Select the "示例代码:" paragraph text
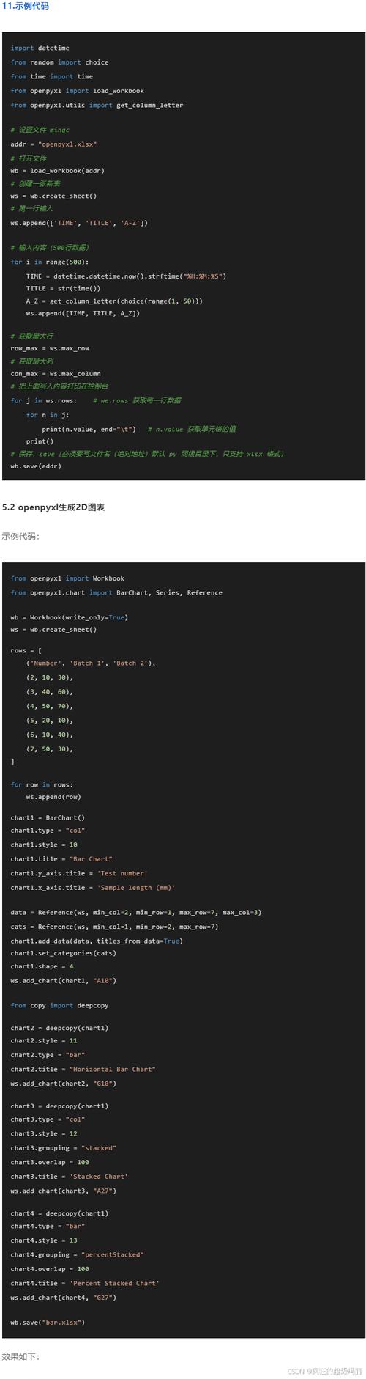The width and height of the screenshot is (366, 1379). point(20,536)
